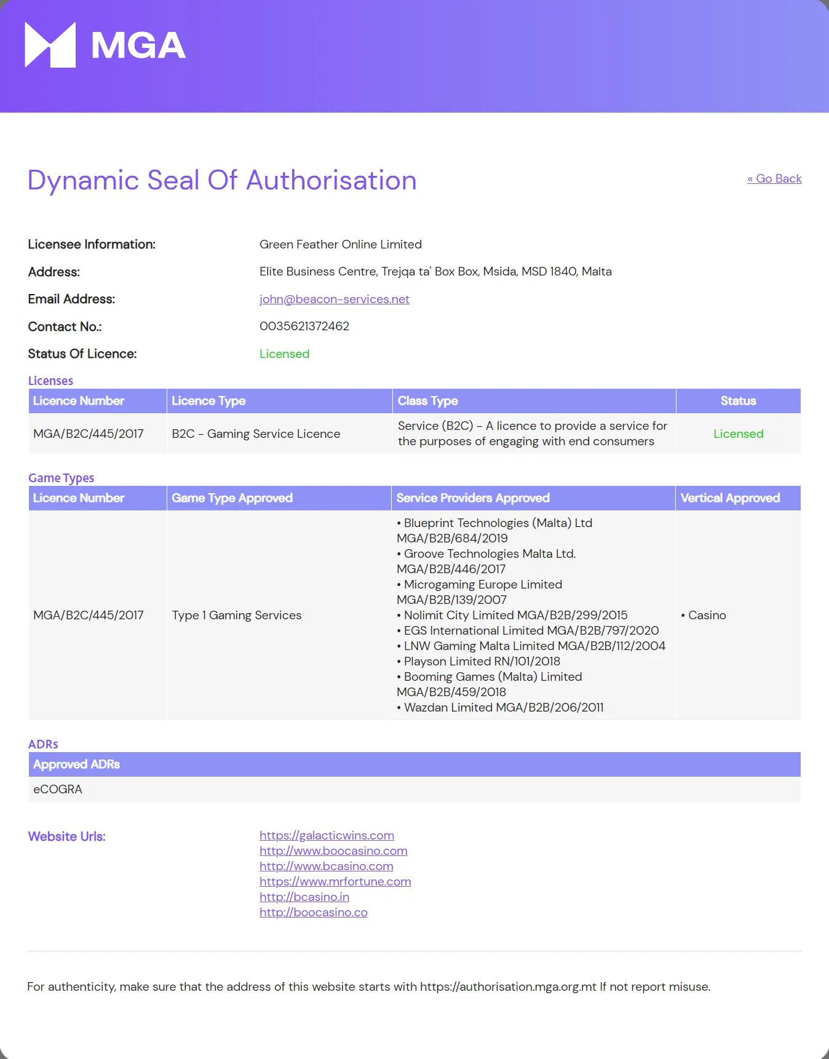
Task: Click the Game Type Approved column header
Action: click(x=232, y=498)
